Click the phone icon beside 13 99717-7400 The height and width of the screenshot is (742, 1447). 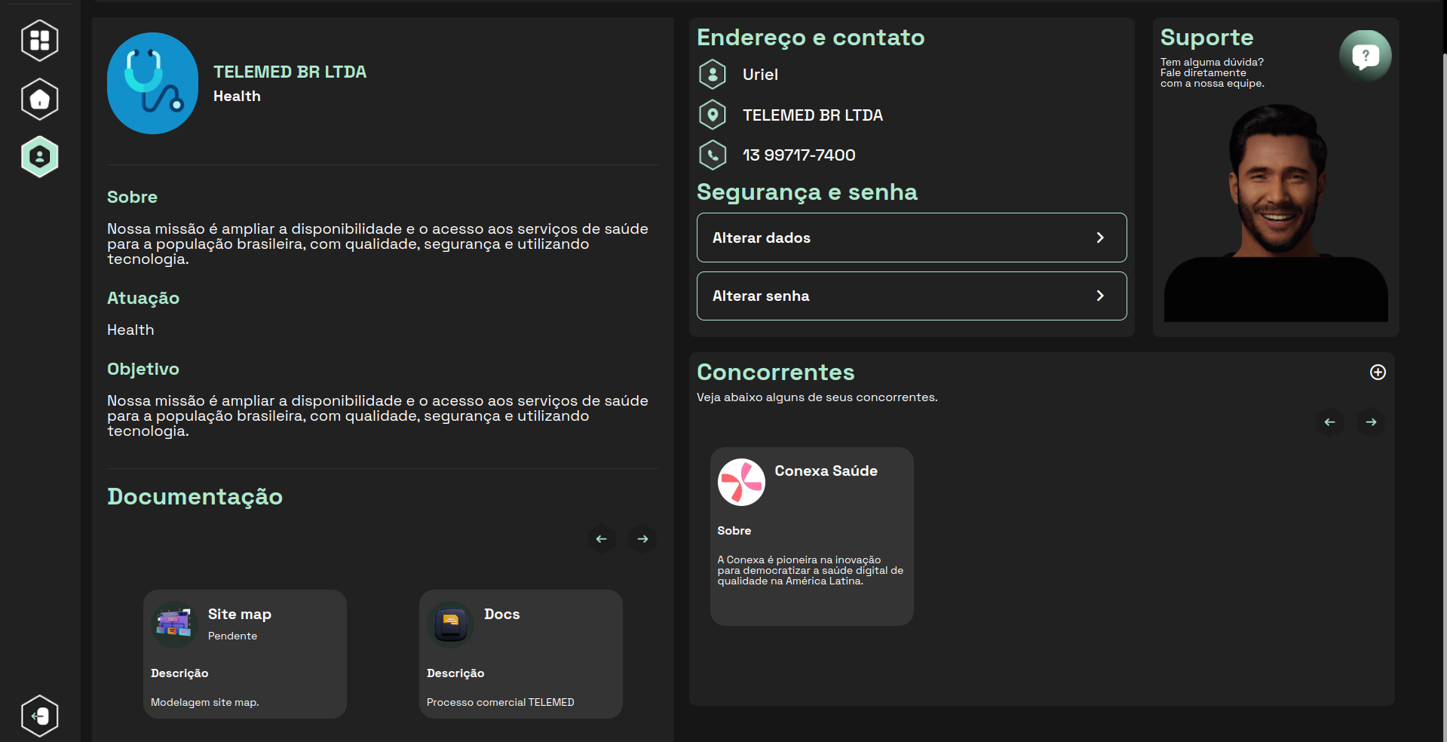pos(713,155)
